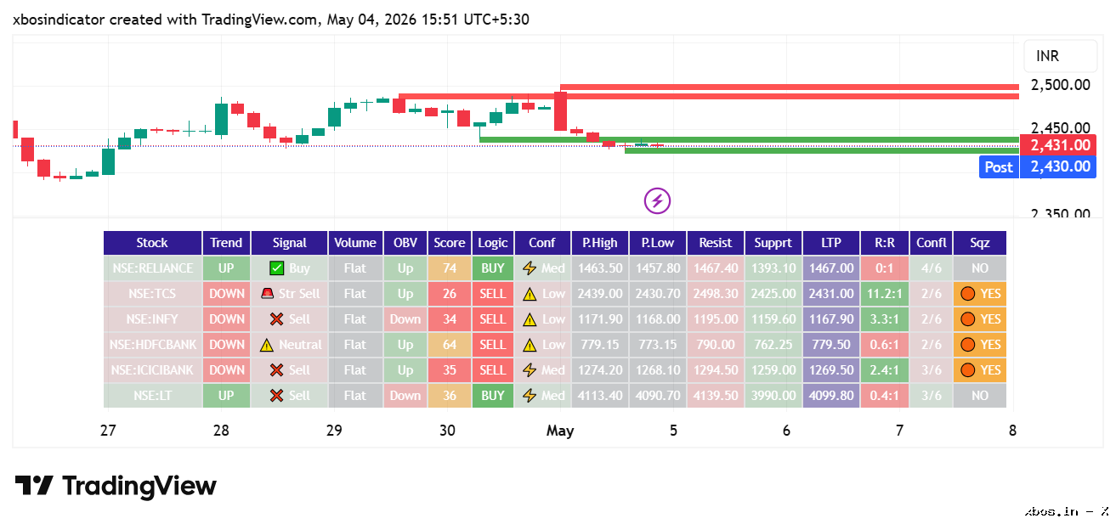Screen dimensions: 1116x524
Task: Click the red X Sell signal for INFY
Action: click(x=289, y=319)
